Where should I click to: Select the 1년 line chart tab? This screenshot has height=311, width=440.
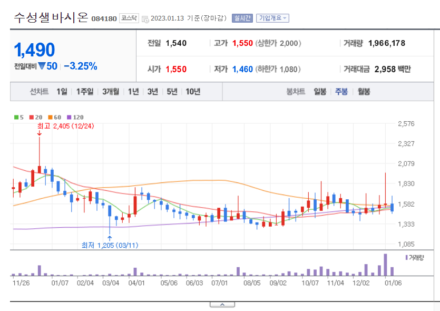[133, 92]
